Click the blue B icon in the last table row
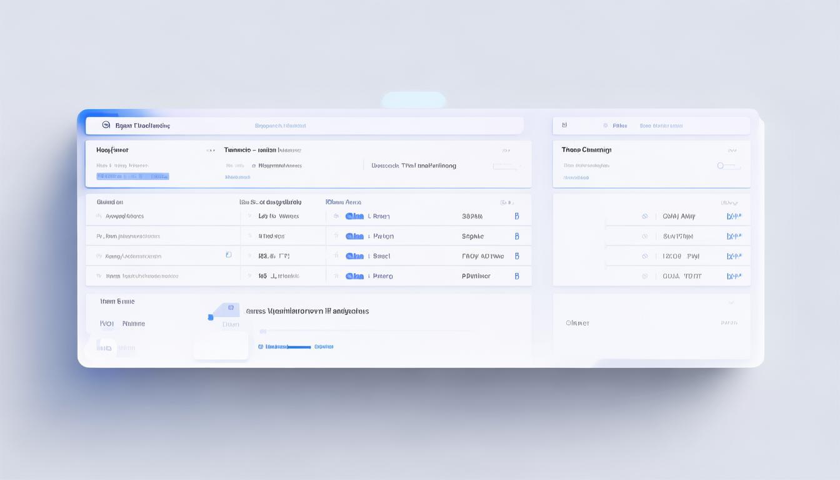840x480 pixels. 517,276
